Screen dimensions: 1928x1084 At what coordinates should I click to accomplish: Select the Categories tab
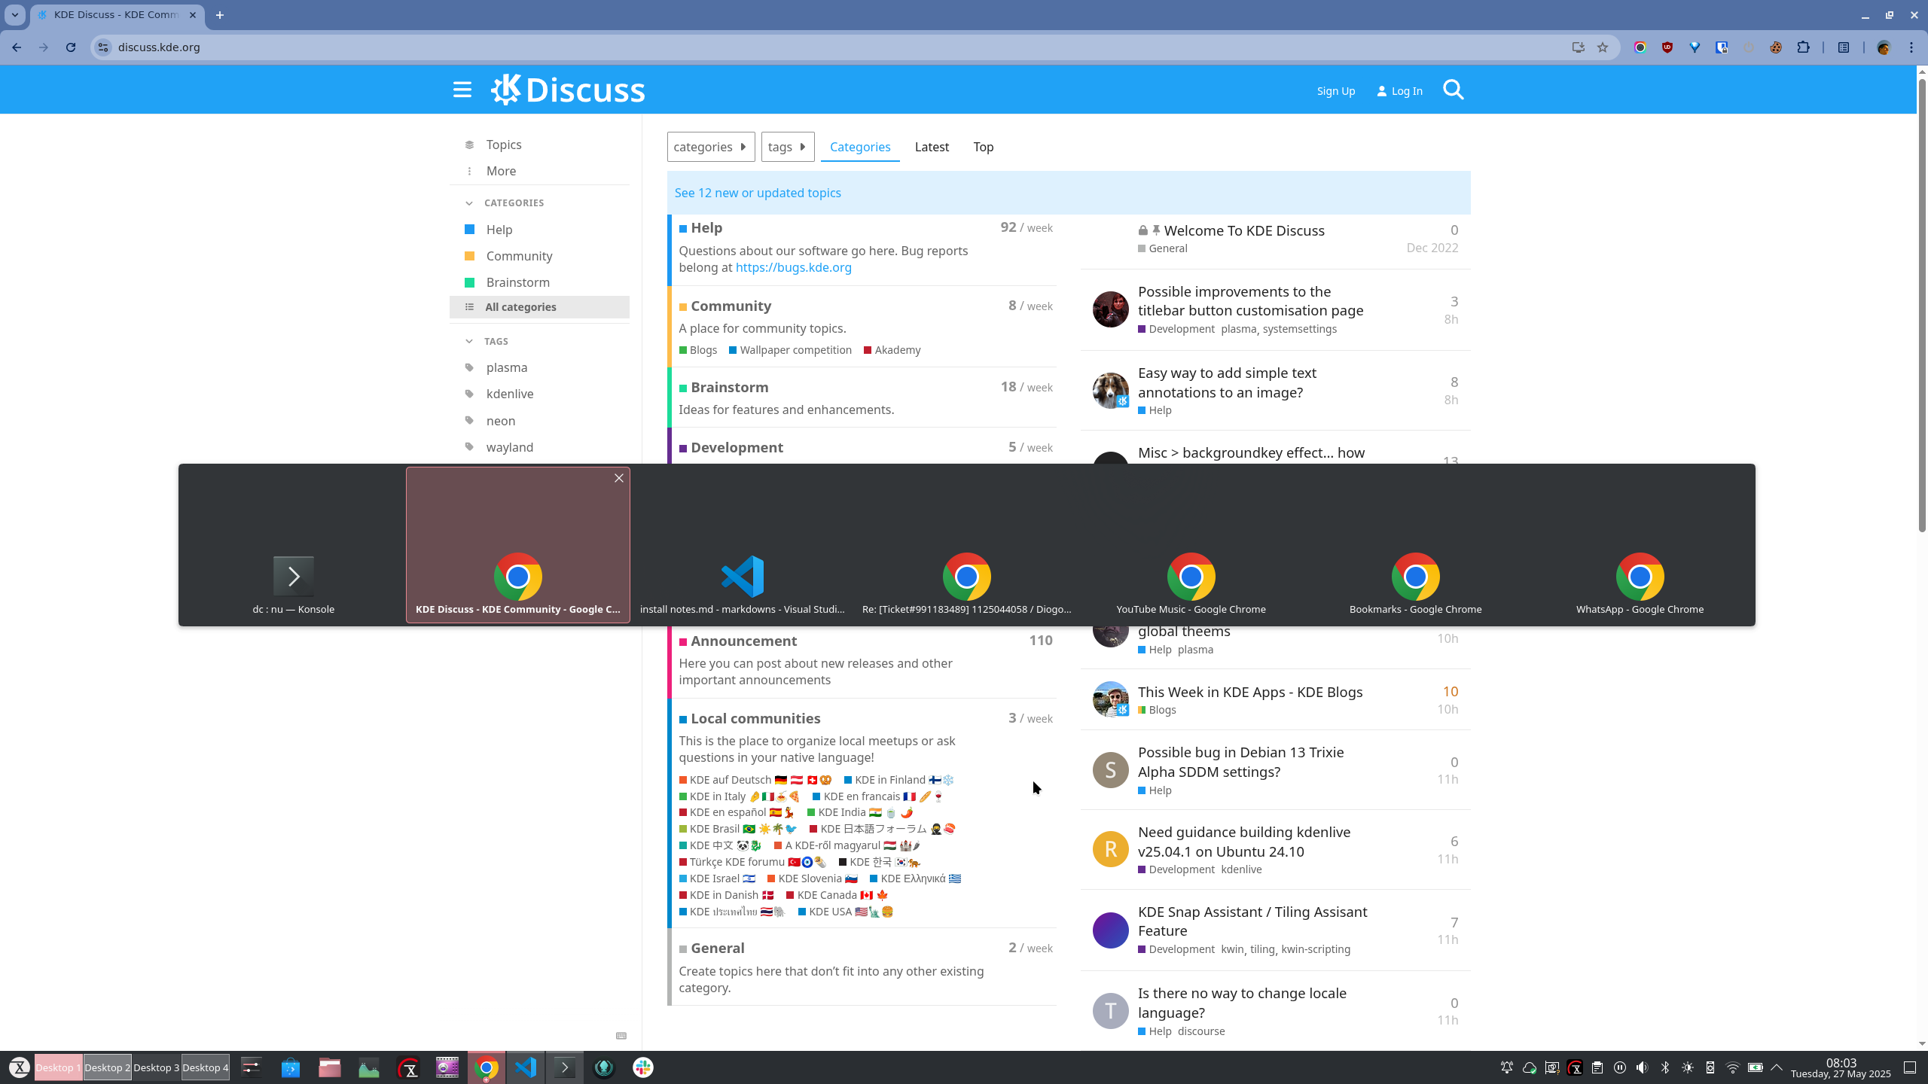pyautogui.click(x=860, y=147)
